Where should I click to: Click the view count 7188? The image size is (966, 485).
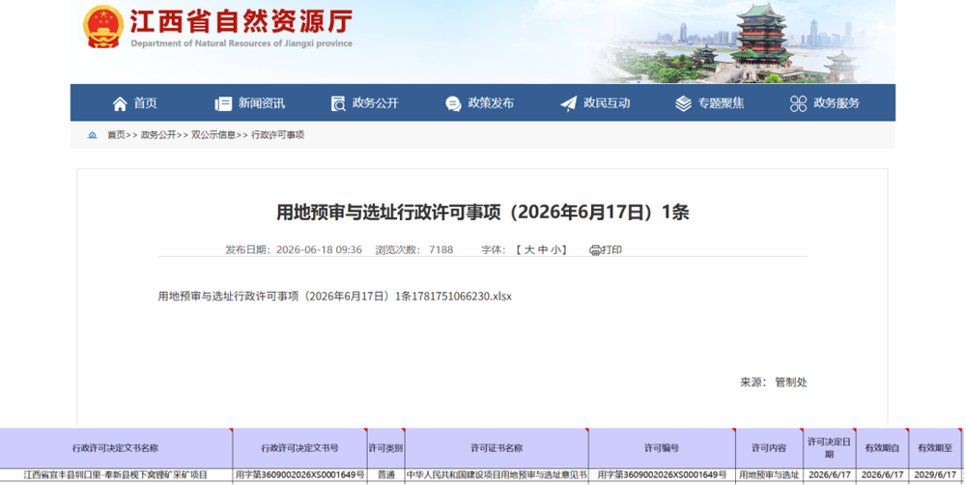tap(441, 250)
